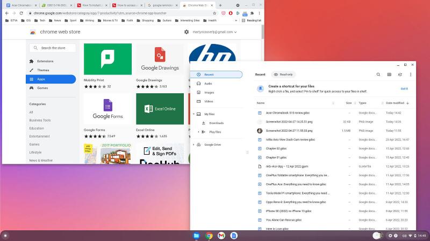
Task: Open Google Forms app thumbnail
Action: point(107,109)
